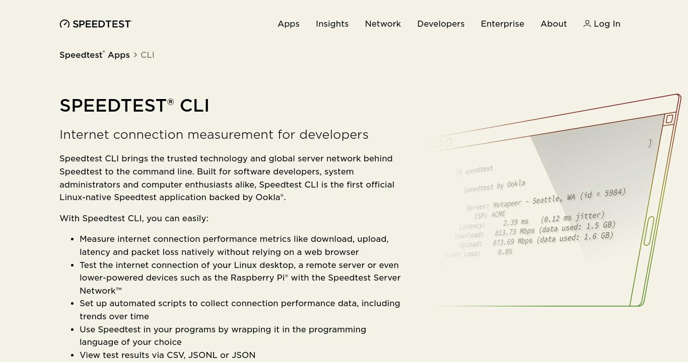Click the text 'With Speedtest CLI, you can easily:'
Image resolution: width=688 pixels, height=362 pixels.
[x=134, y=218]
